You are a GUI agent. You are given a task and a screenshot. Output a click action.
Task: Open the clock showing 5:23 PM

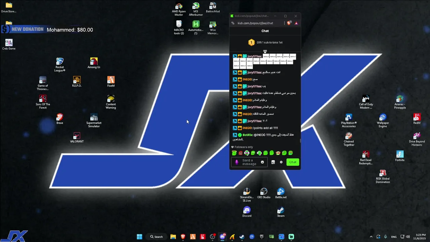click(420, 237)
